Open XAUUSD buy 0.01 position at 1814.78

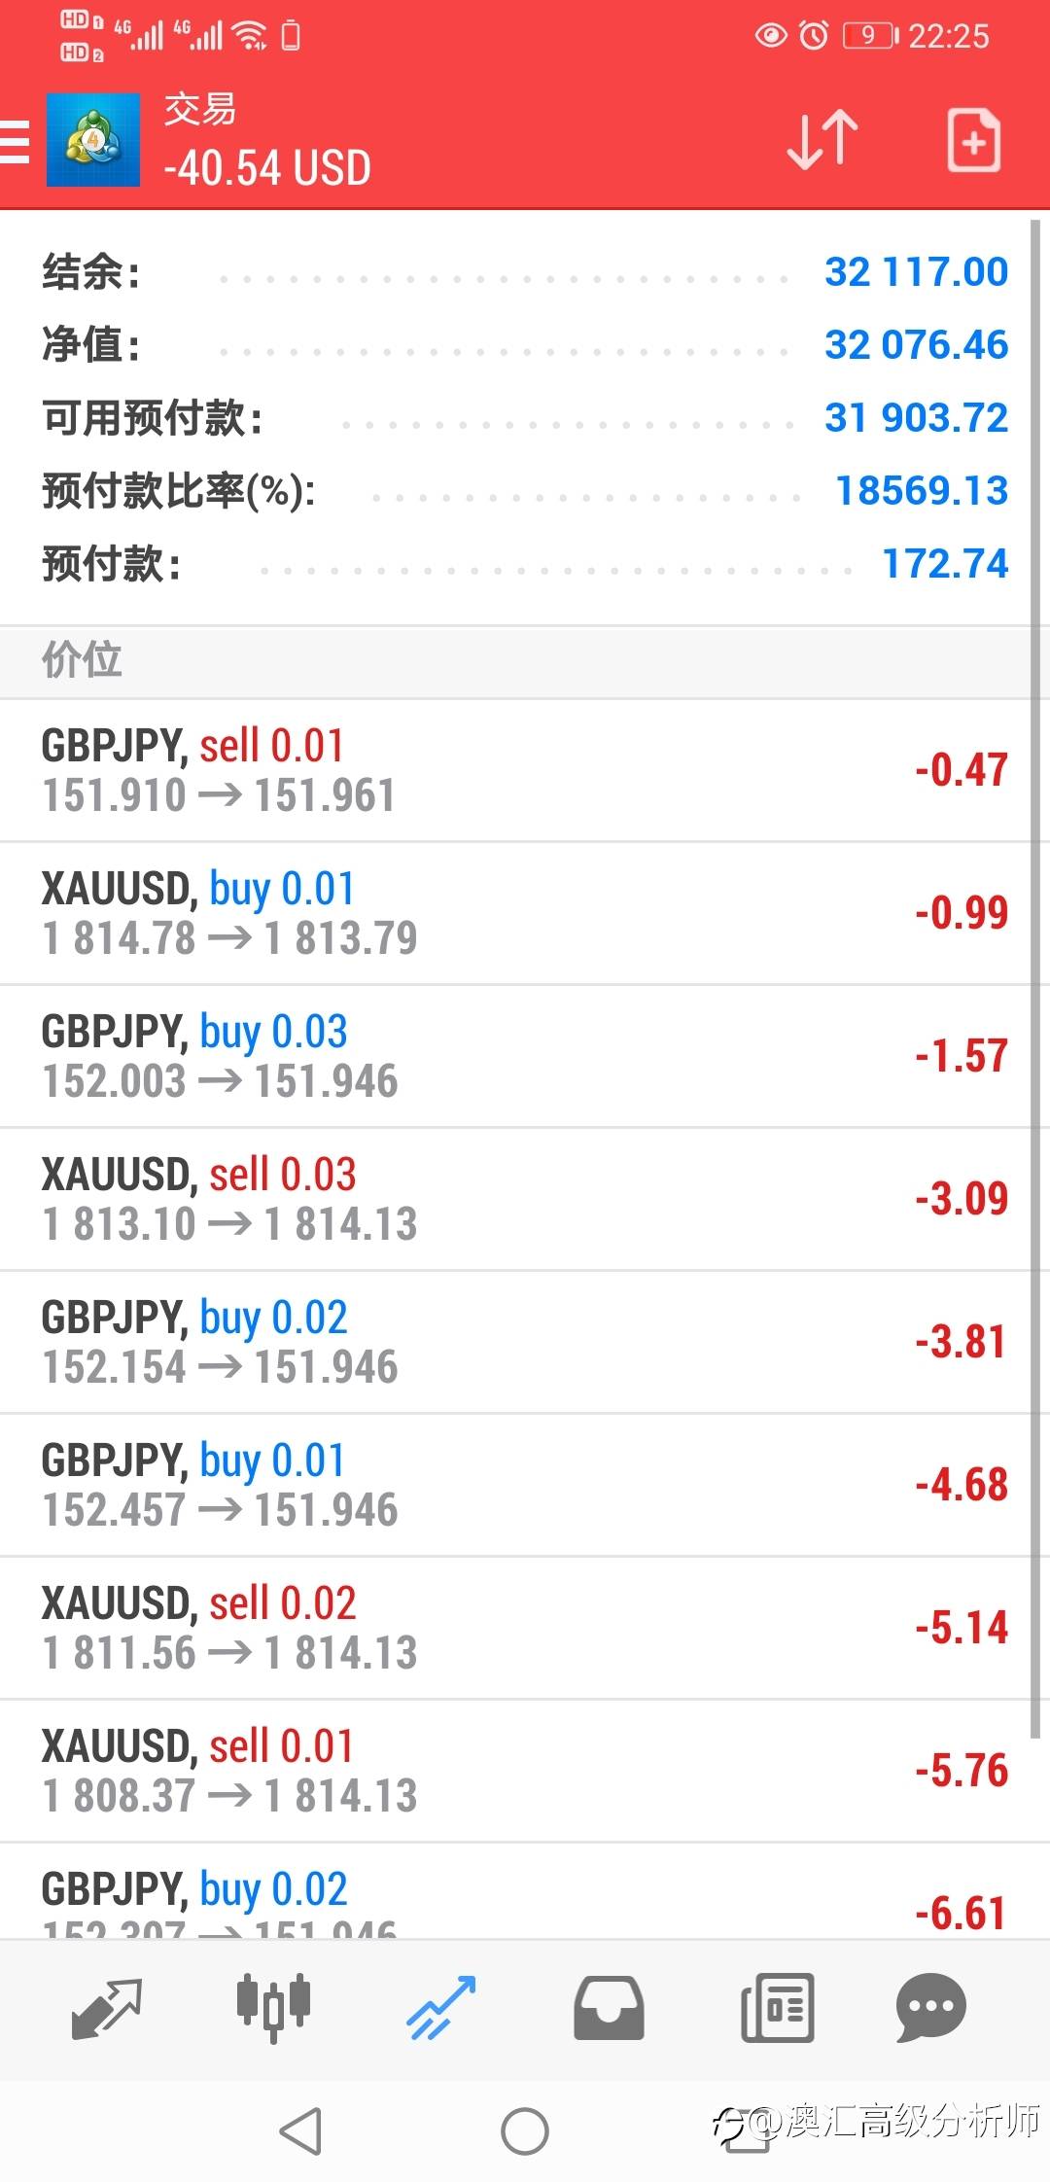[515, 913]
